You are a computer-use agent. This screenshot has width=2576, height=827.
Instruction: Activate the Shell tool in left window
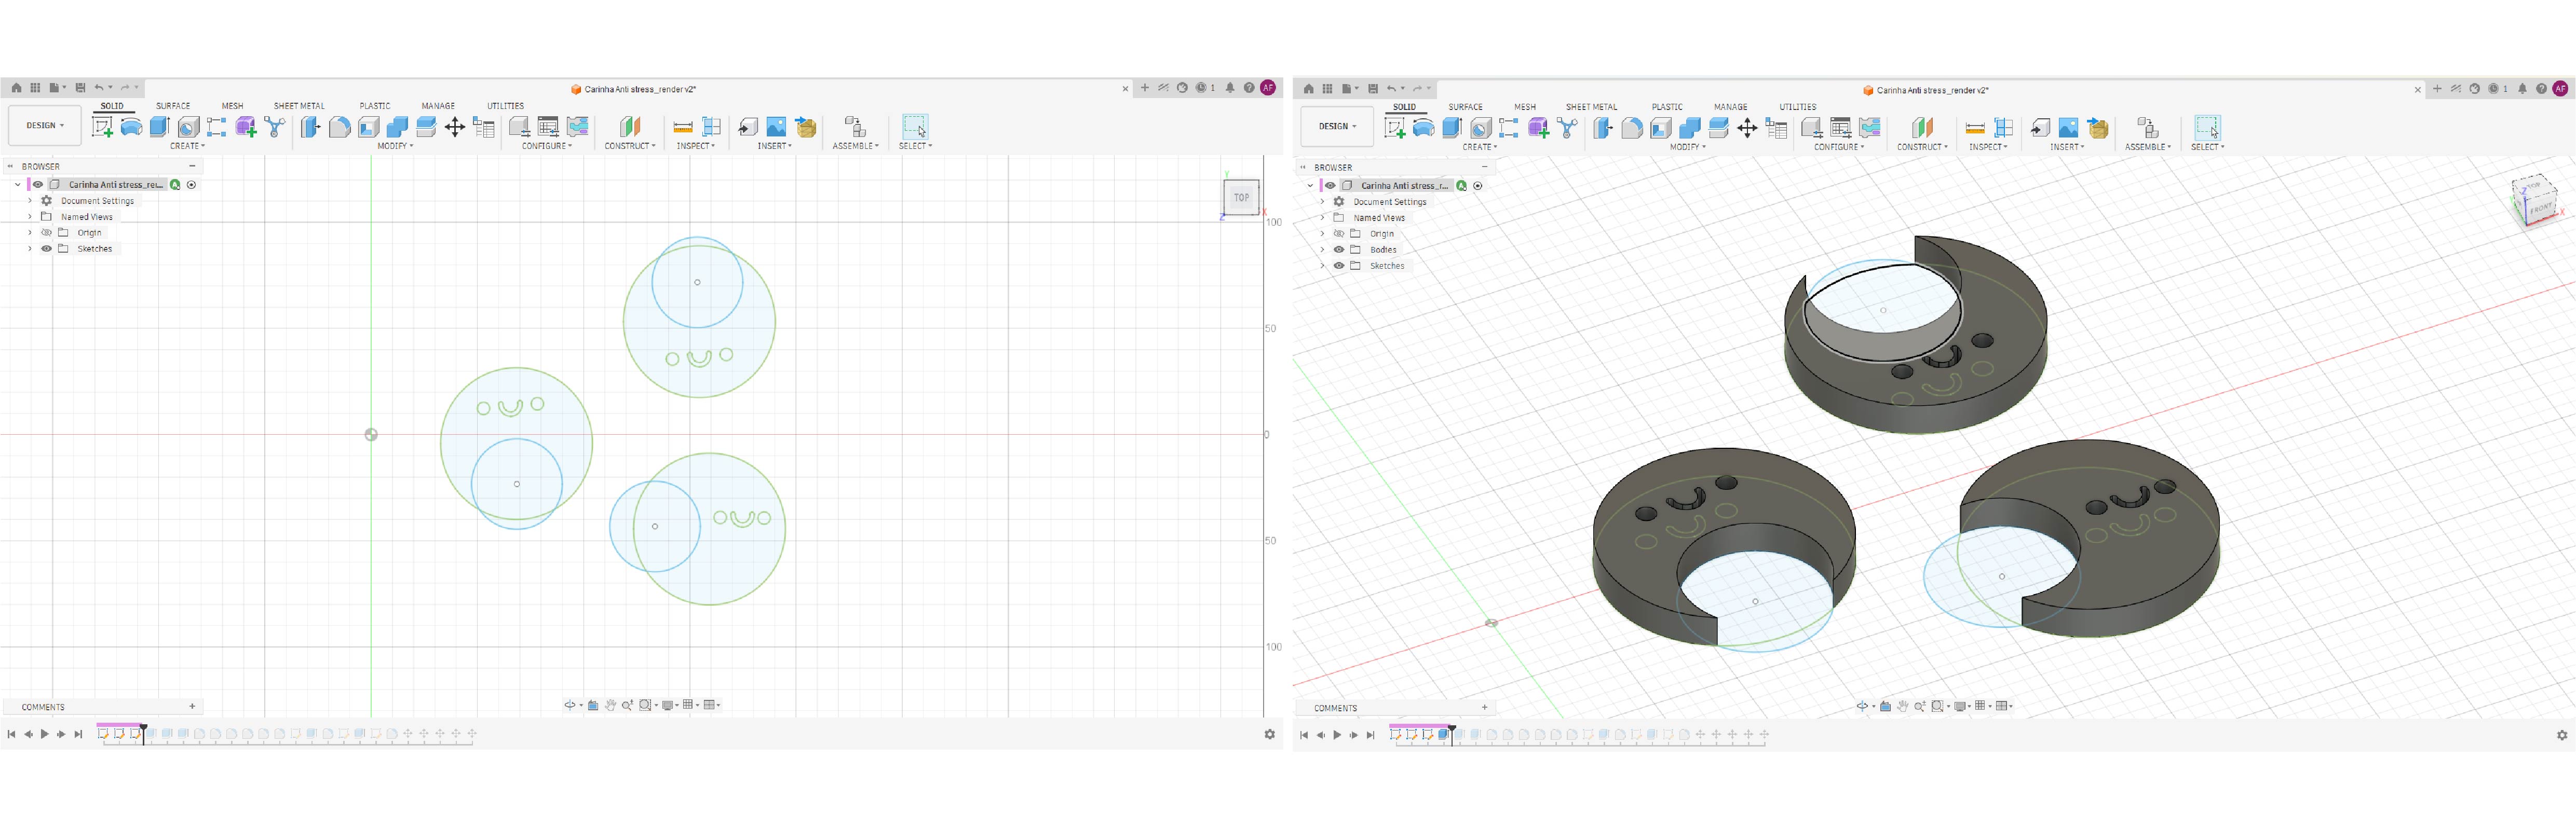tap(368, 127)
